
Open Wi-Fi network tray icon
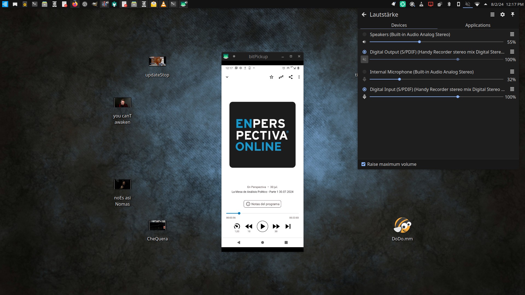[477, 4]
